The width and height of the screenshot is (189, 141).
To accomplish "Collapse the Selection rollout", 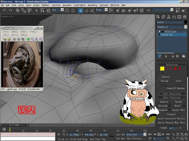I will tap(171, 64).
